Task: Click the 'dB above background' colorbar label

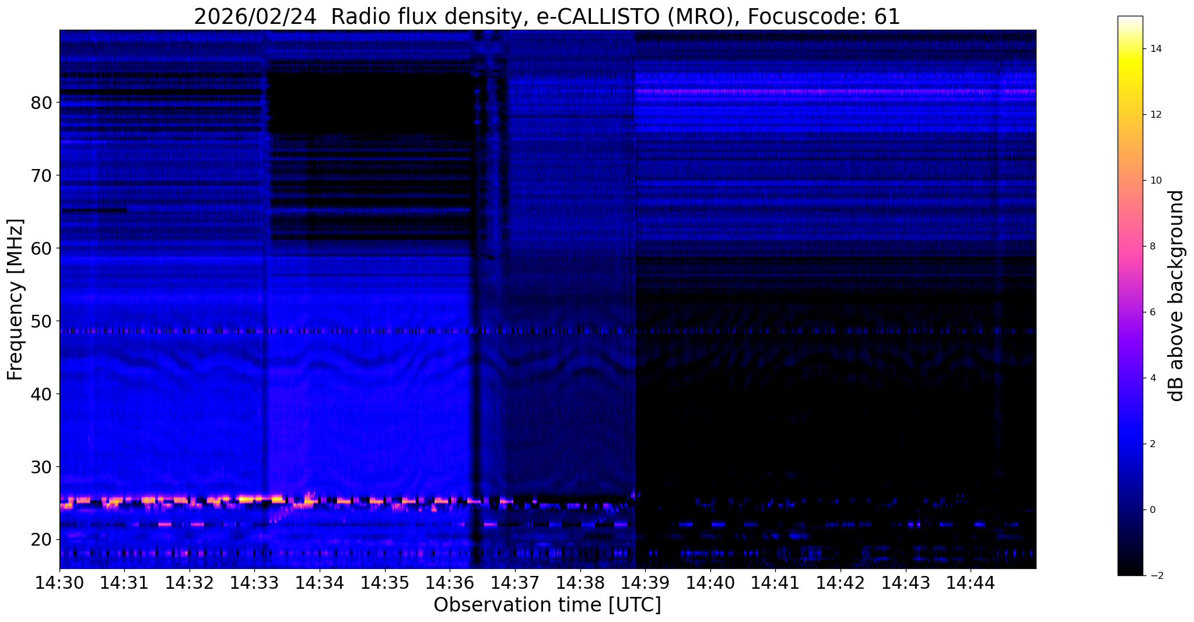Action: click(1177, 296)
